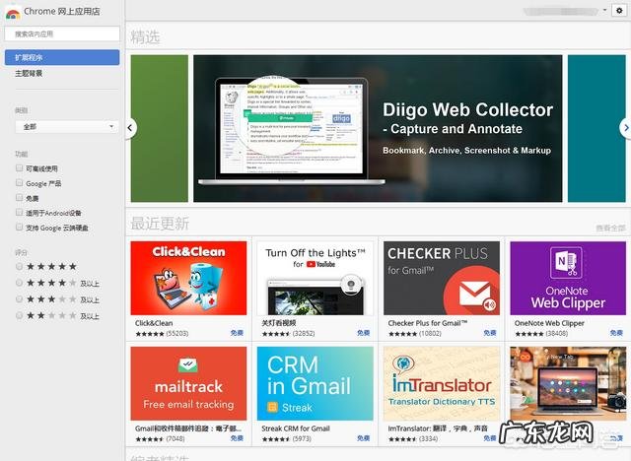Go to previous featured carousel slide
Screen dimensions: 631x461
(x=132, y=128)
